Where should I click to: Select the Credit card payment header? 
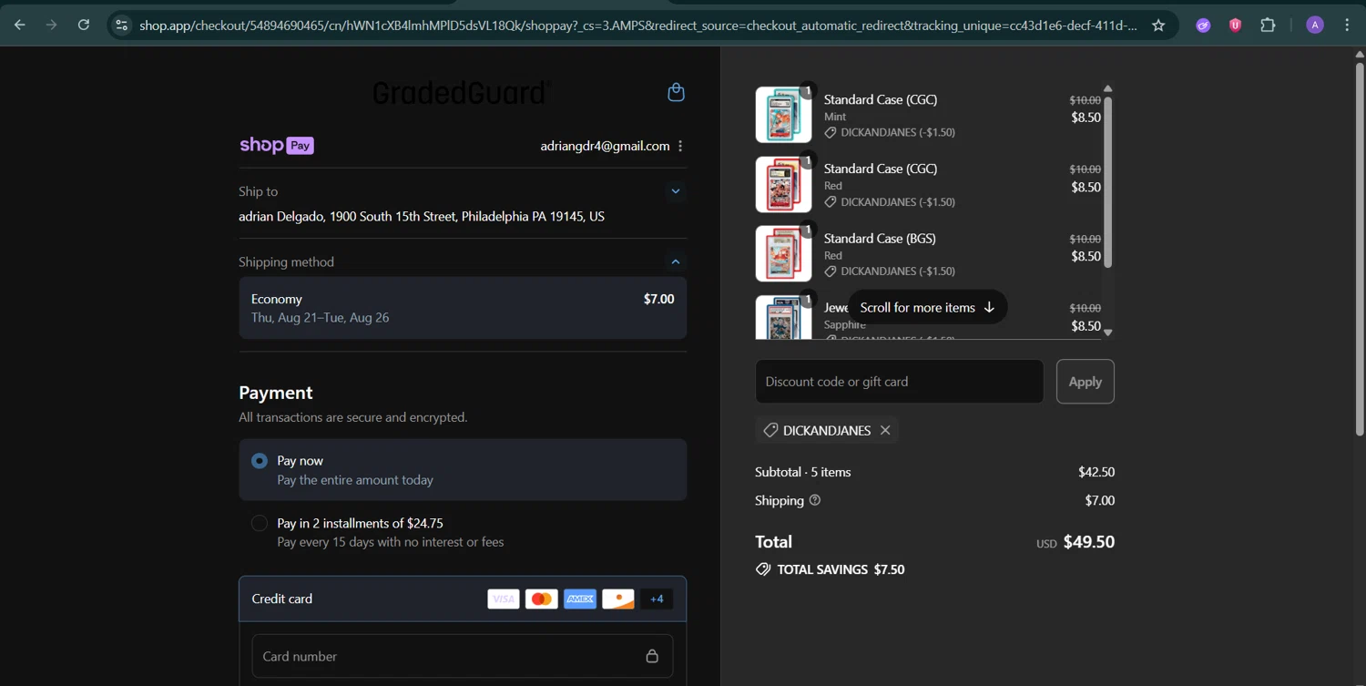tap(463, 599)
